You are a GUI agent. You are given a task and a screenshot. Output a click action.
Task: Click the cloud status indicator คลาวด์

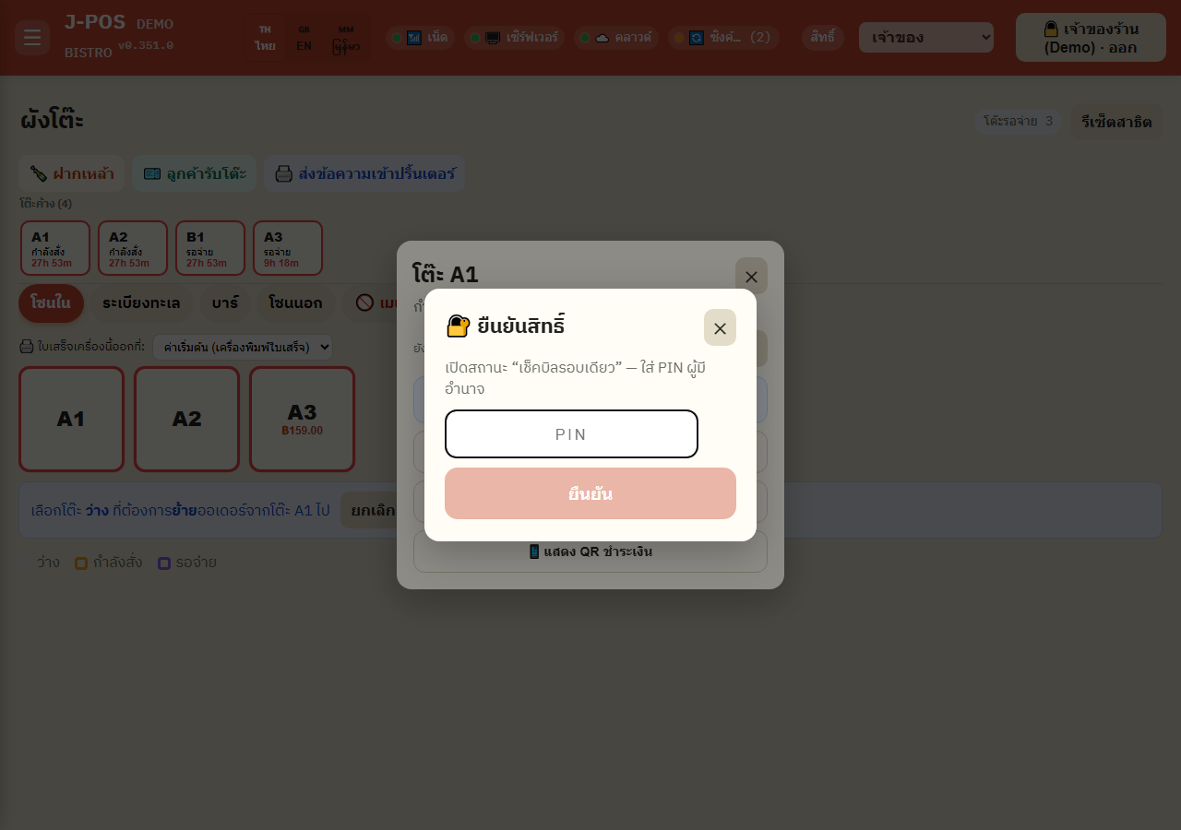tap(615, 38)
